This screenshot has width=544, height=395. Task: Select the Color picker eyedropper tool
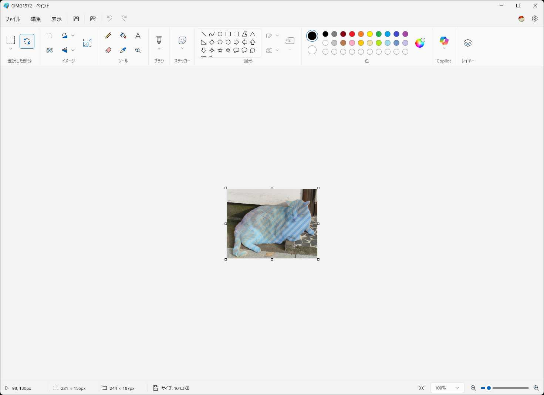tap(123, 50)
